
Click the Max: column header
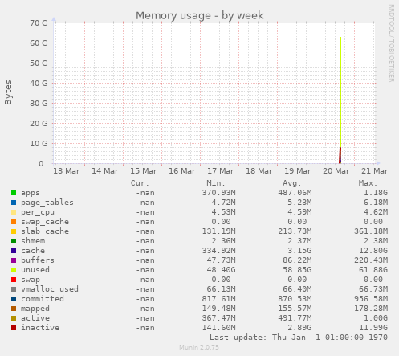tap(368, 183)
